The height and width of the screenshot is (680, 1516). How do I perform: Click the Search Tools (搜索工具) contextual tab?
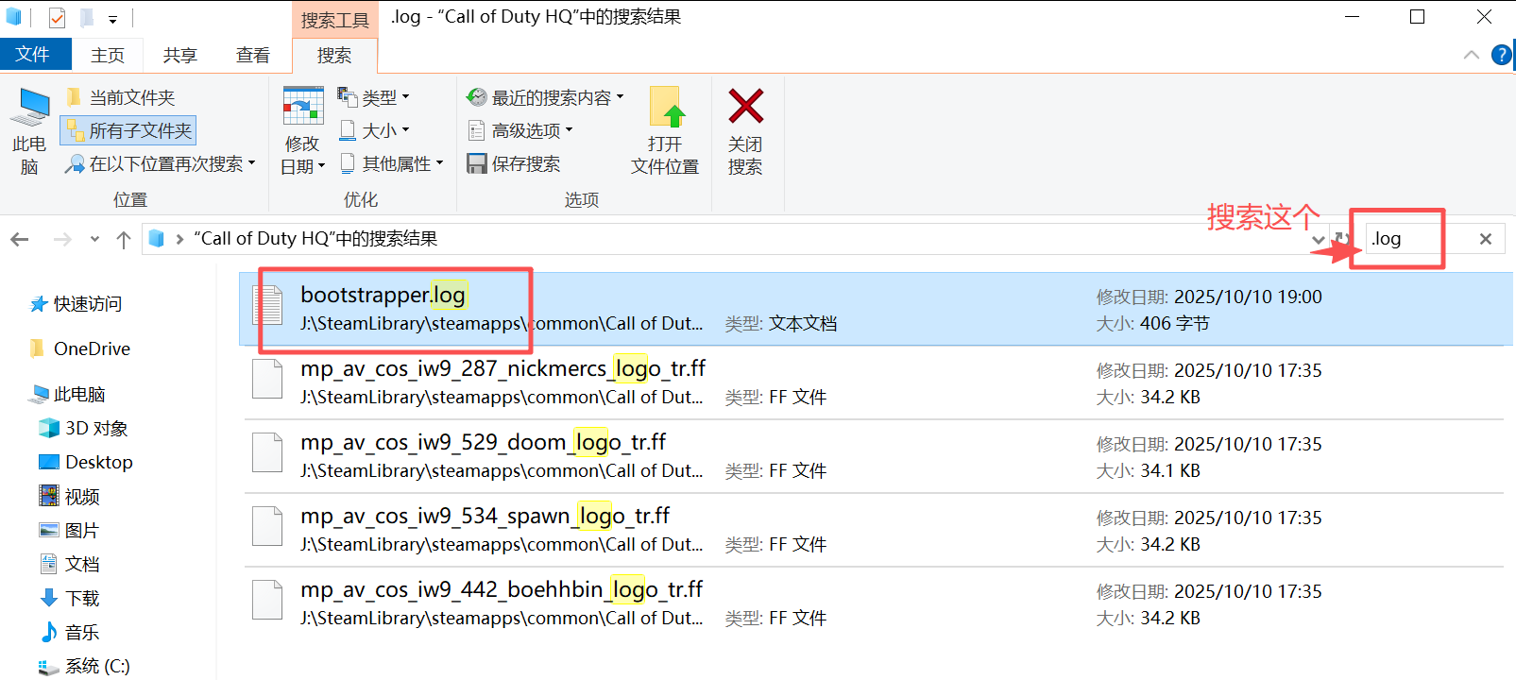click(x=334, y=20)
